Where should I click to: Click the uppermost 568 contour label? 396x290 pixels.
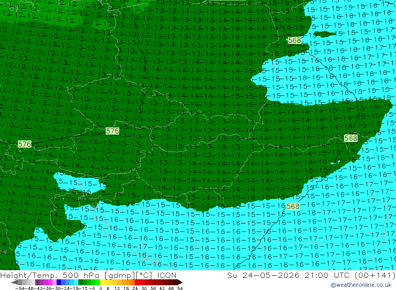pyautogui.click(x=295, y=40)
